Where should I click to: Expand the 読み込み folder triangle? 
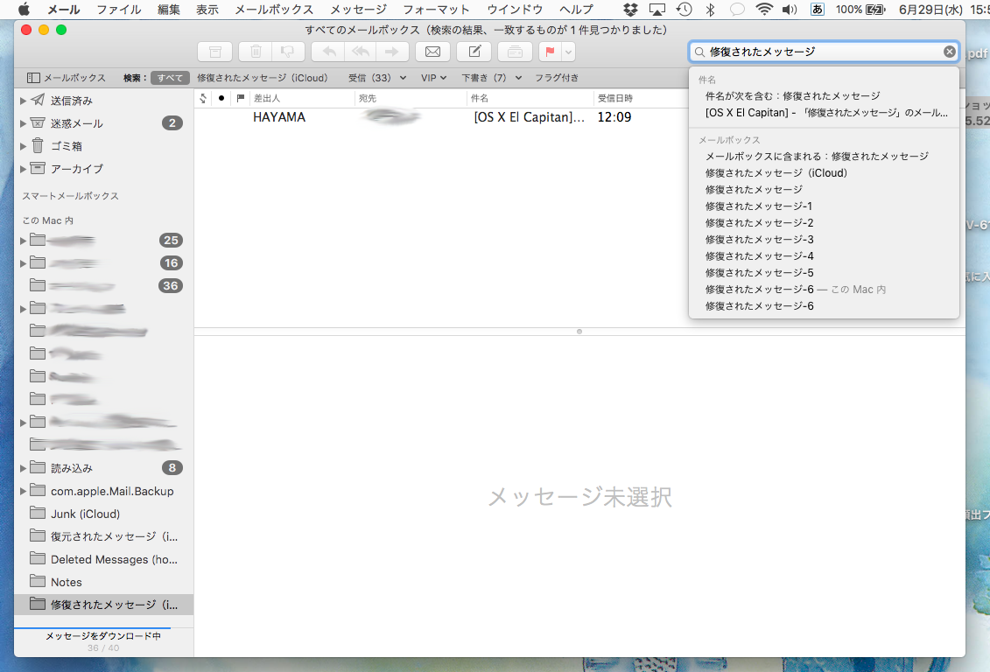tap(23, 468)
